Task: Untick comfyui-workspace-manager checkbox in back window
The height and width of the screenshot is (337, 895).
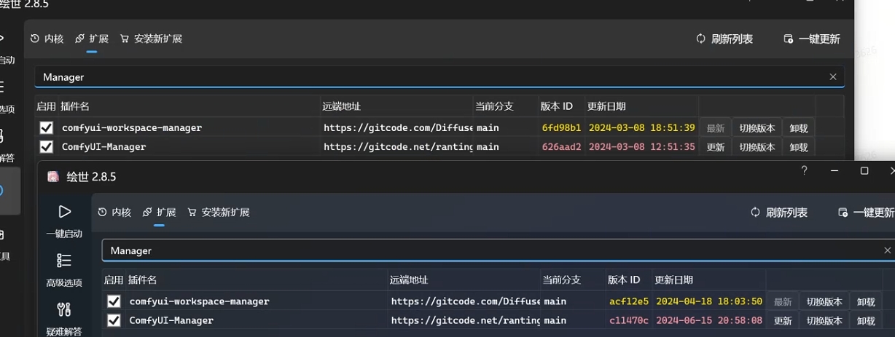Action: 47,128
